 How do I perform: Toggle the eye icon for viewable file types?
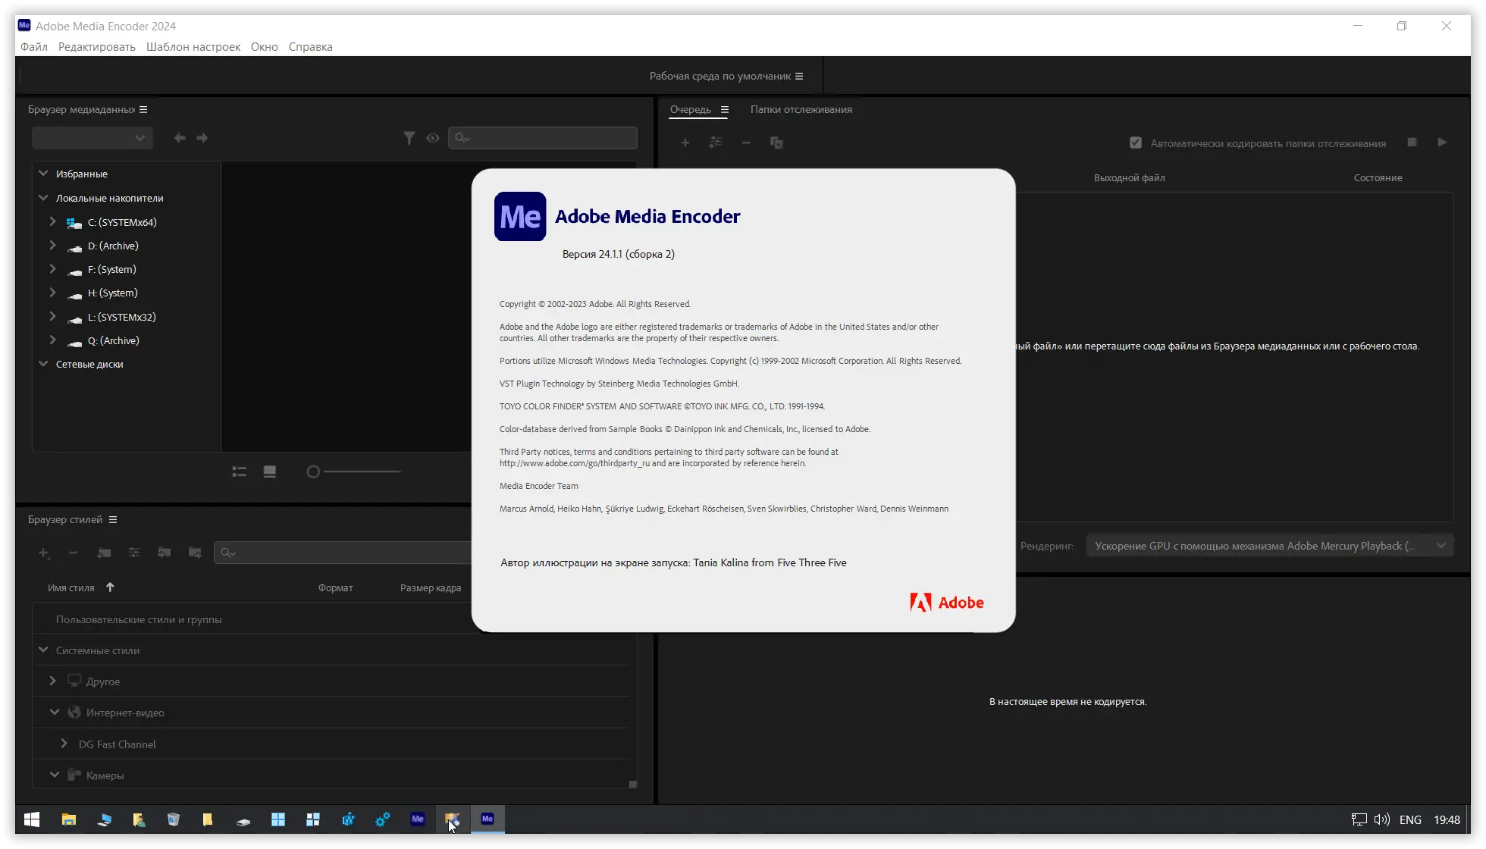pyautogui.click(x=432, y=138)
